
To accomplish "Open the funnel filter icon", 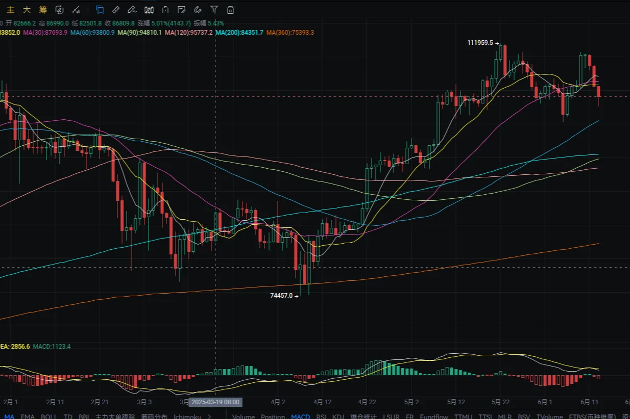I will pyautogui.click(x=214, y=10).
